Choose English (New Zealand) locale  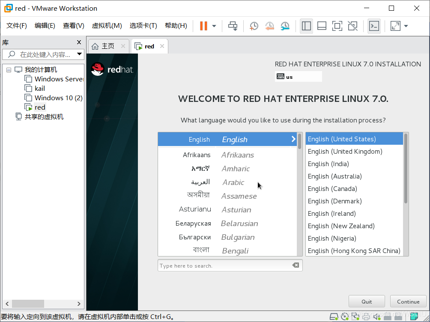[354, 226]
